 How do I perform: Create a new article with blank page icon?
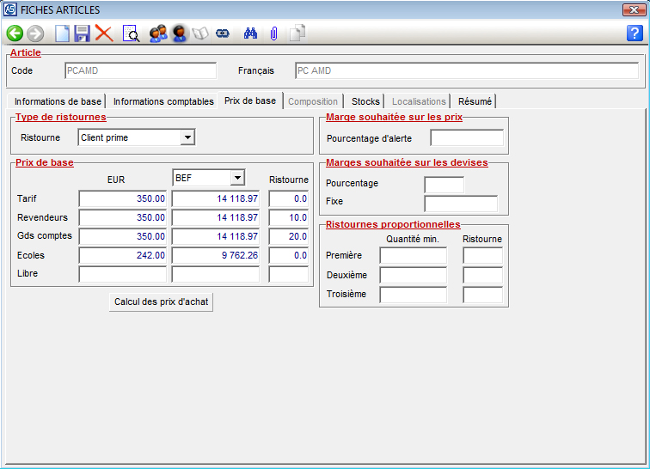click(x=62, y=33)
